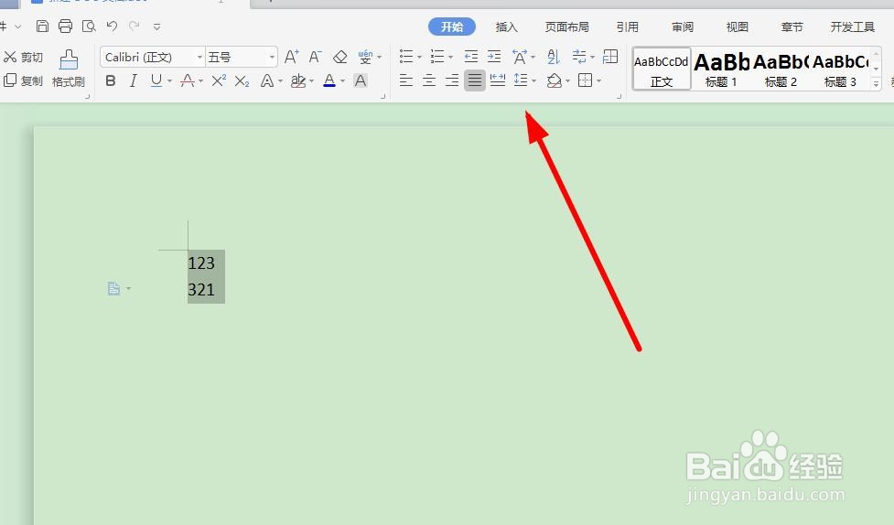Align text right
894x525 pixels.
(451, 80)
